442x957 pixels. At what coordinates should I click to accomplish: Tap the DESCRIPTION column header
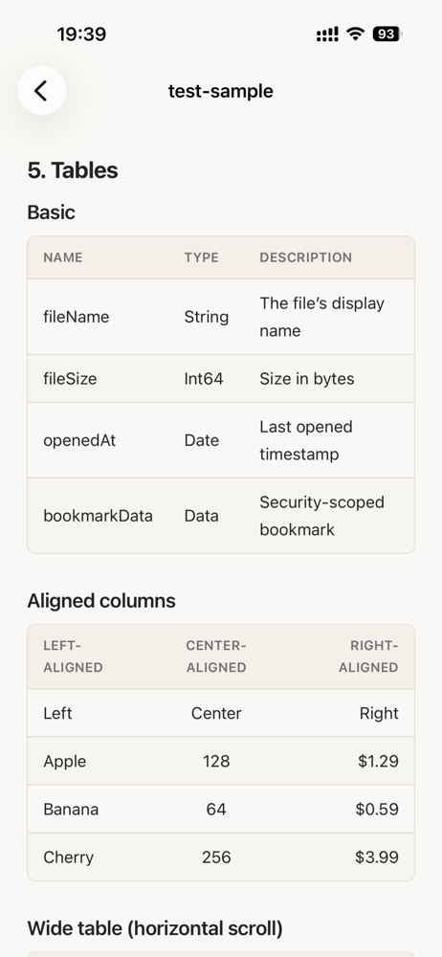pos(306,257)
